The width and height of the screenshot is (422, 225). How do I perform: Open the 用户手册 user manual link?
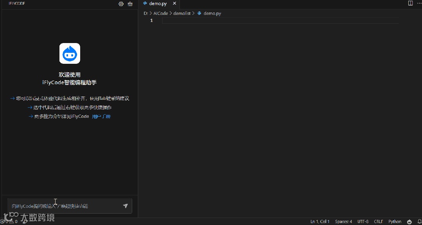click(x=101, y=117)
